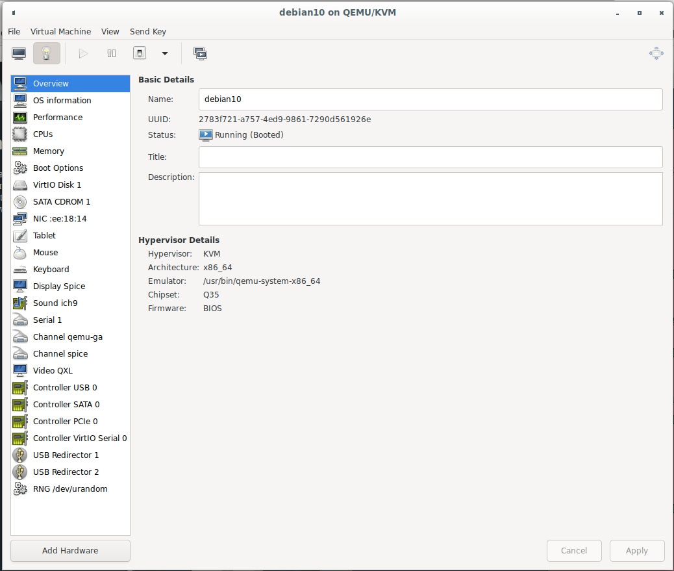Select the Controller VirtIO Serial 0 icon

20,438
